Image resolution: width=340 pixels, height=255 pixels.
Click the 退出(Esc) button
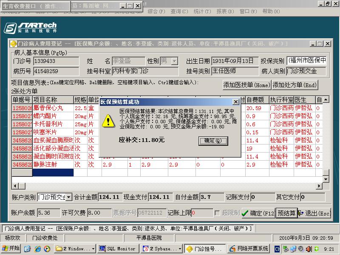(314, 213)
